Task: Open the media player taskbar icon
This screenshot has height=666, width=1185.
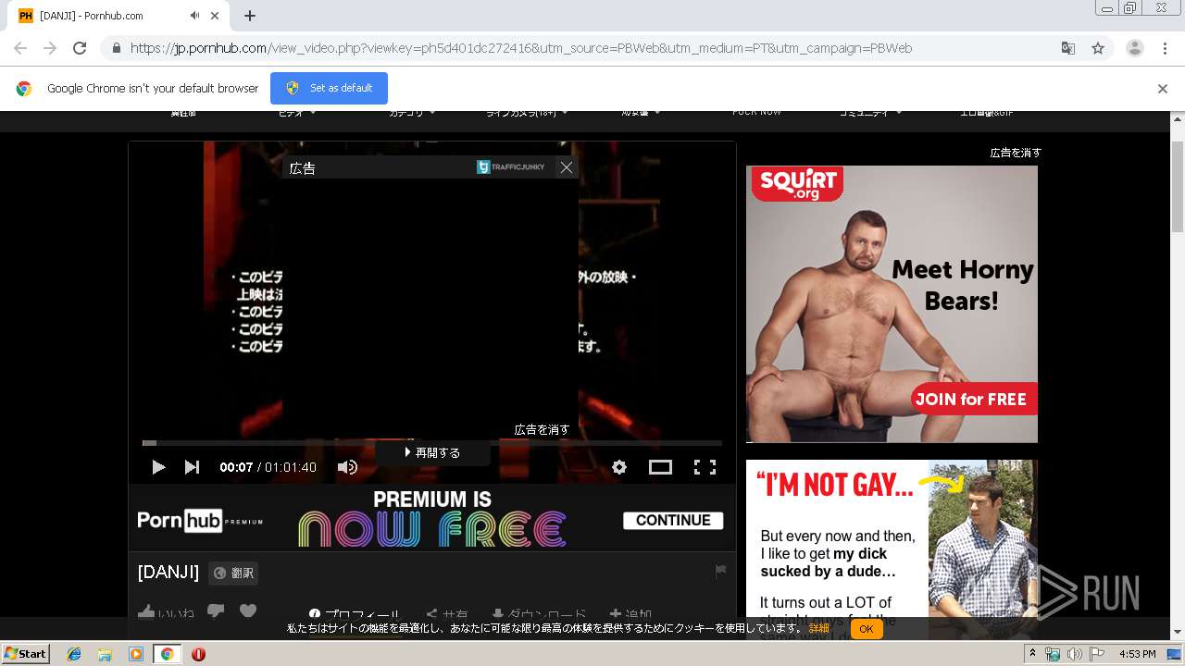Action: click(x=136, y=654)
